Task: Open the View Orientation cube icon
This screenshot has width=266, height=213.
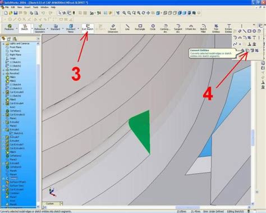Action: pos(158,13)
